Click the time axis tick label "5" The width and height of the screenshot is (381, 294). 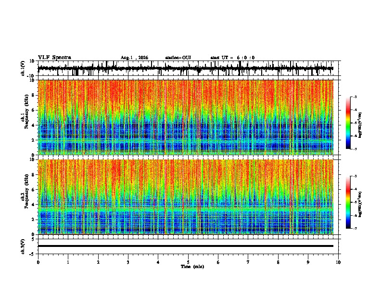188,262
